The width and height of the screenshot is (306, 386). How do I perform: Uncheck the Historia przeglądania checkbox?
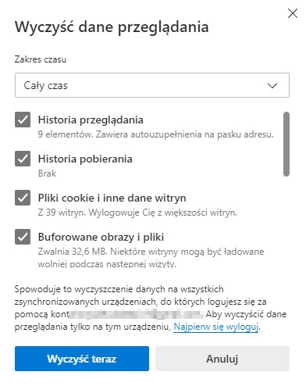click(x=23, y=120)
